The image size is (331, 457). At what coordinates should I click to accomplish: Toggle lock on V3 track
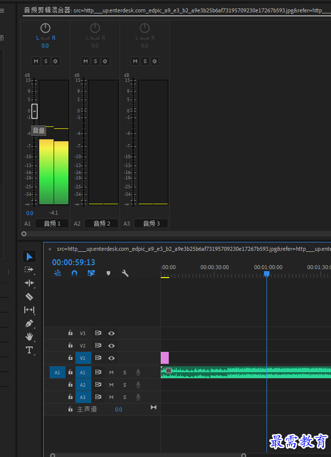pos(70,333)
